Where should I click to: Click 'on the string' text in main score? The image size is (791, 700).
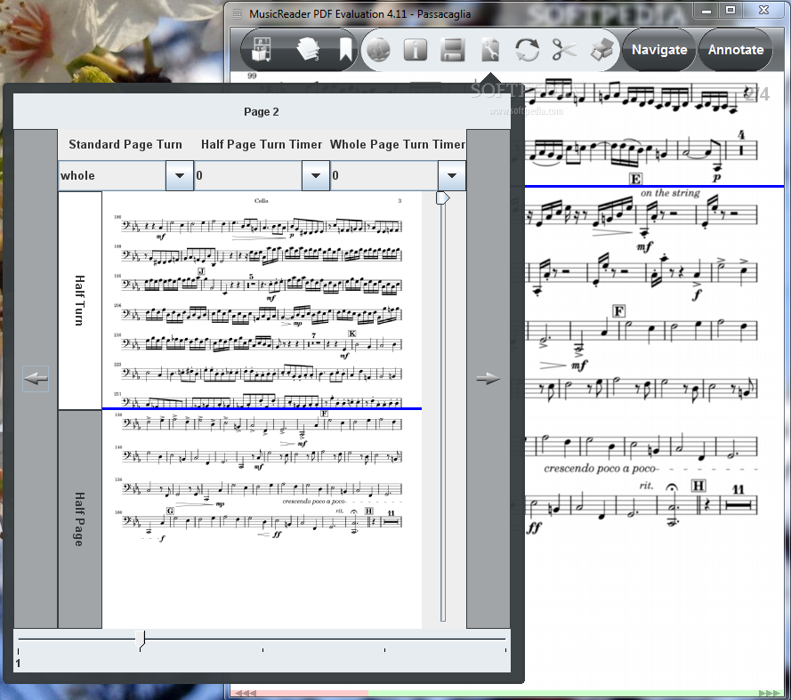tap(670, 193)
